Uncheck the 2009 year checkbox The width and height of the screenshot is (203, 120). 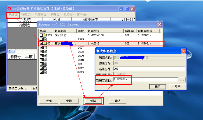(x=41, y=56)
